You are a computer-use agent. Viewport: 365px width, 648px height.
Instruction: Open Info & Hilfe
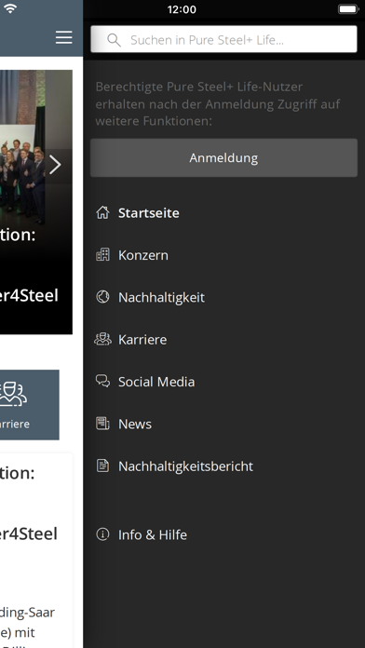point(153,534)
